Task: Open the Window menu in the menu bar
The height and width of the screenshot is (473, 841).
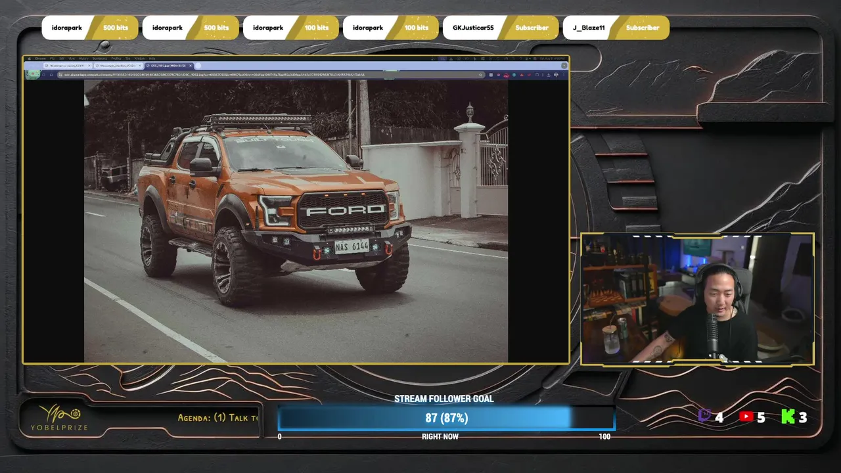Action: coord(140,58)
